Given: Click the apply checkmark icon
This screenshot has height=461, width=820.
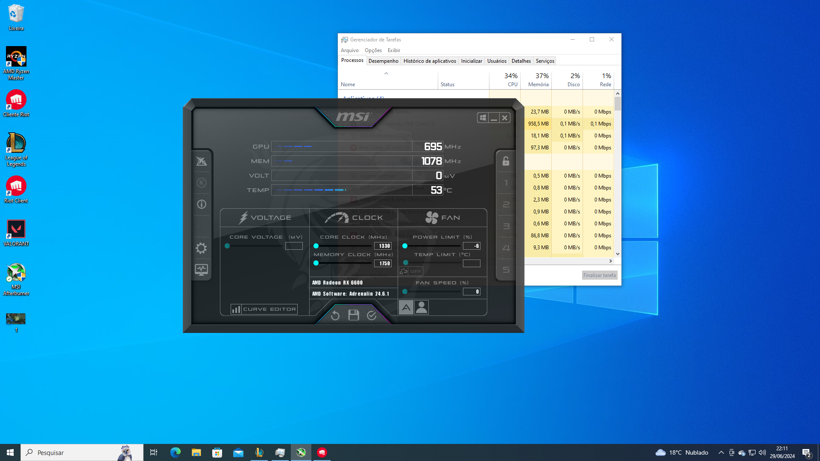Looking at the screenshot, I should pos(372,315).
